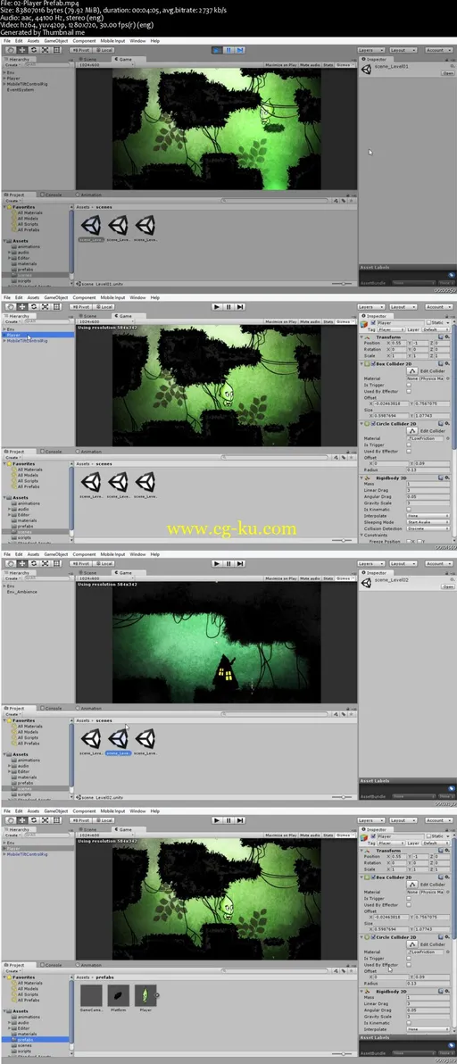This screenshot has width=457, height=1064.
Task: Toggle Is Trigger under Box Collider 2D, second frame
Action: (409, 385)
